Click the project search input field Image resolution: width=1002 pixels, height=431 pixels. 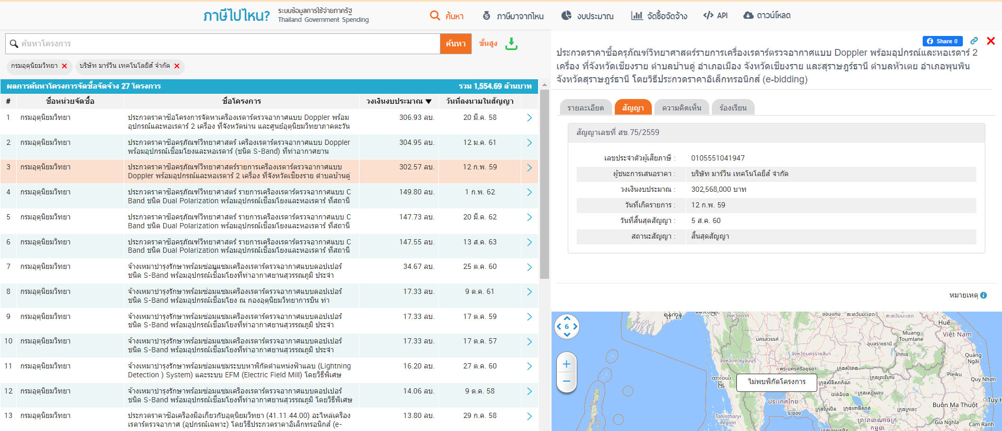(224, 44)
